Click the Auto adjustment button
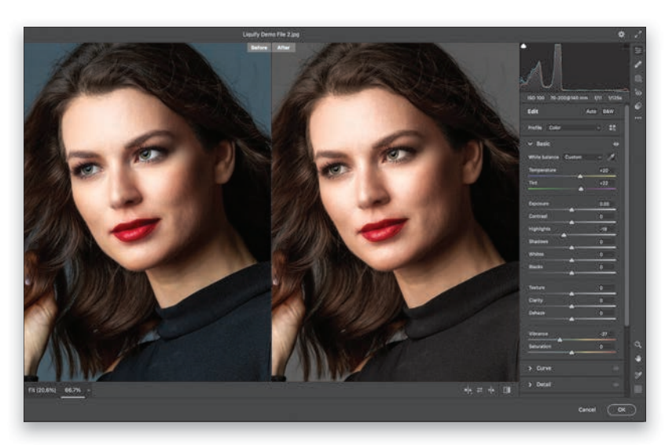 [x=591, y=112]
